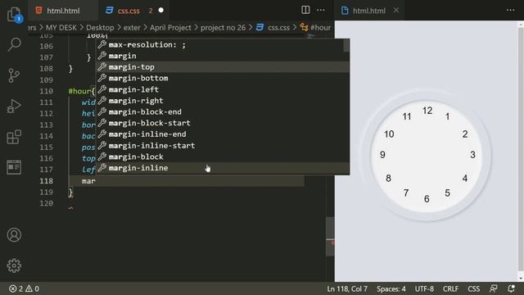The height and width of the screenshot is (295, 524).
Task: Open Desktop breadcrumb
Action: coord(100,27)
